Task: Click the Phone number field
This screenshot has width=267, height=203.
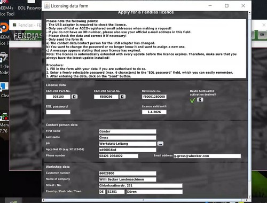Action: [119, 156]
